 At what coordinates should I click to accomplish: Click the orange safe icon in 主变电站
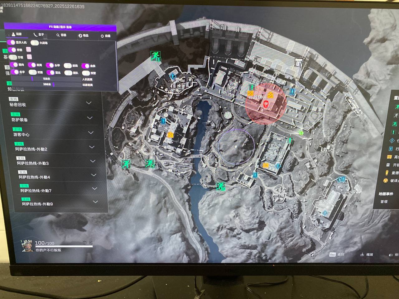[266, 165]
